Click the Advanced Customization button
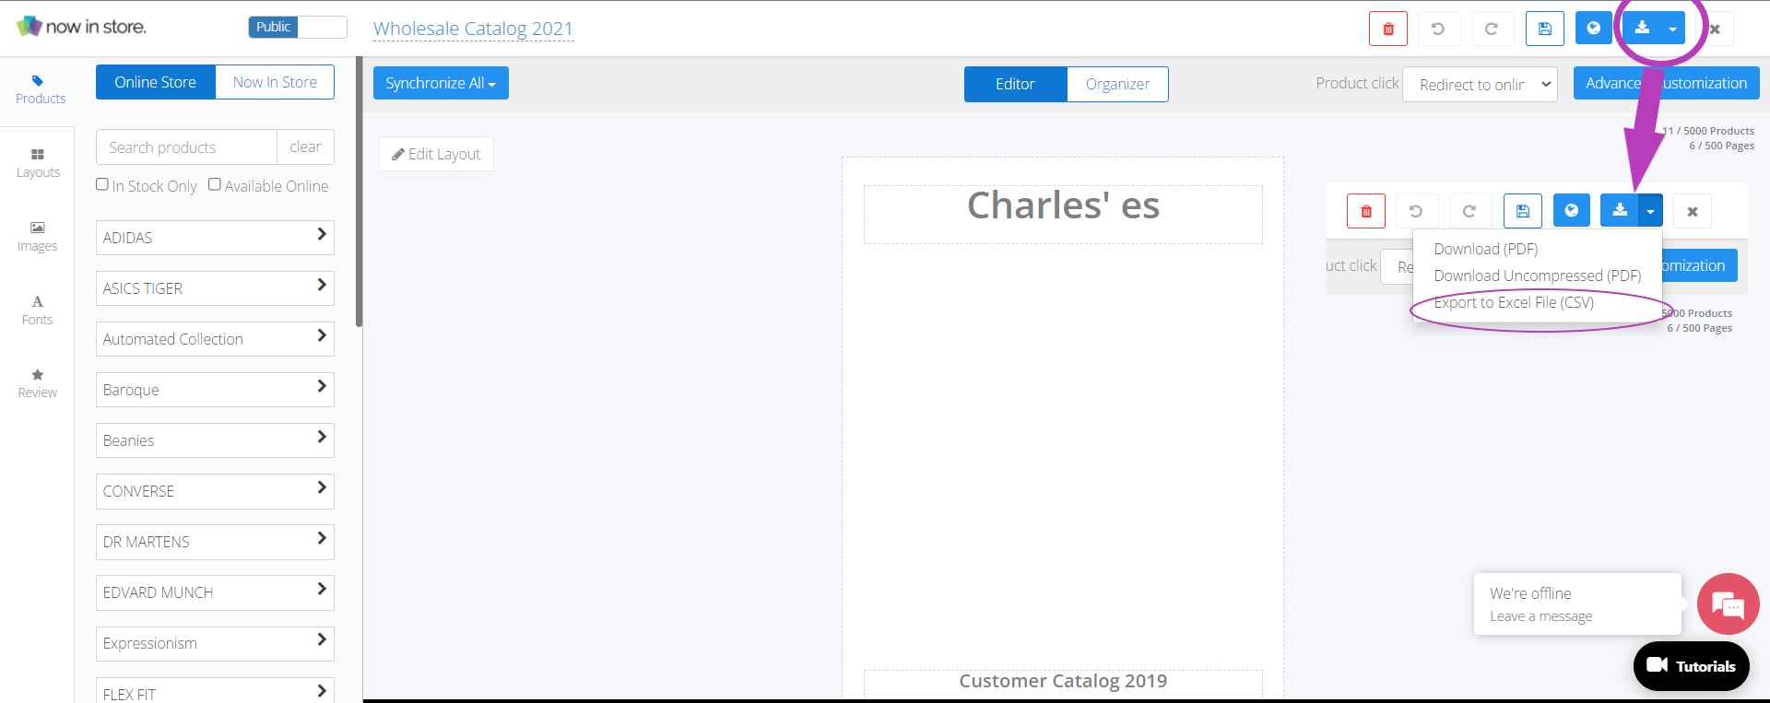The width and height of the screenshot is (1770, 703). (1666, 83)
